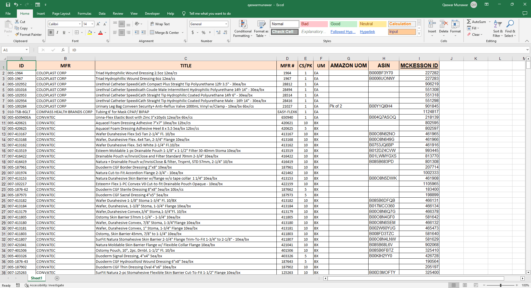Open the Data tab
This screenshot has width=531, height=288.
pyautogui.click(x=102, y=13)
